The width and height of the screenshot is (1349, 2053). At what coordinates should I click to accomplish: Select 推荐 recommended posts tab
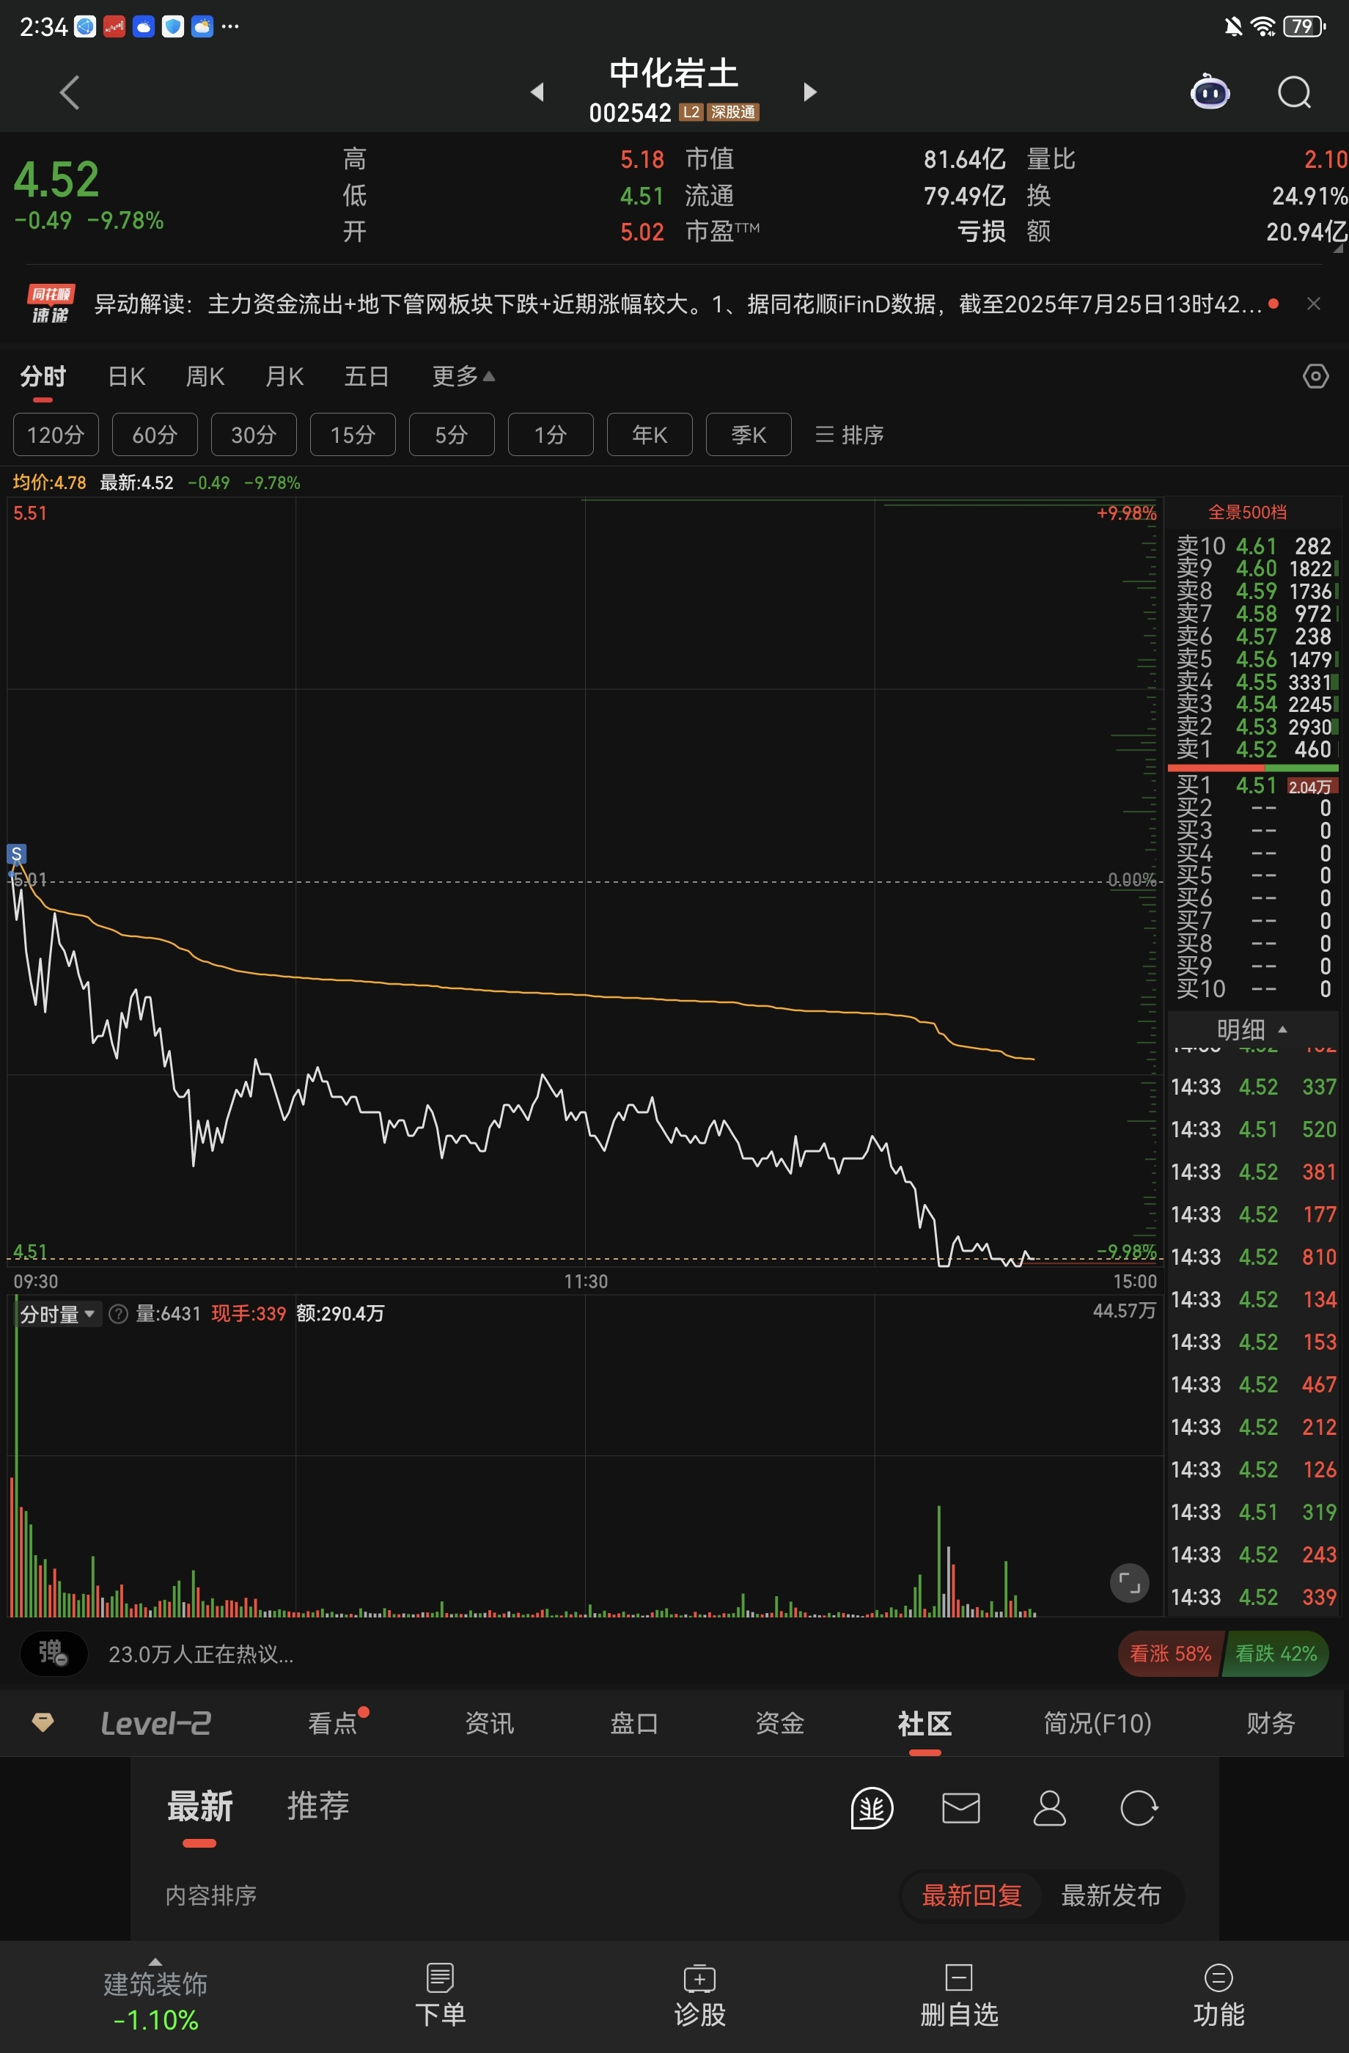point(318,1805)
